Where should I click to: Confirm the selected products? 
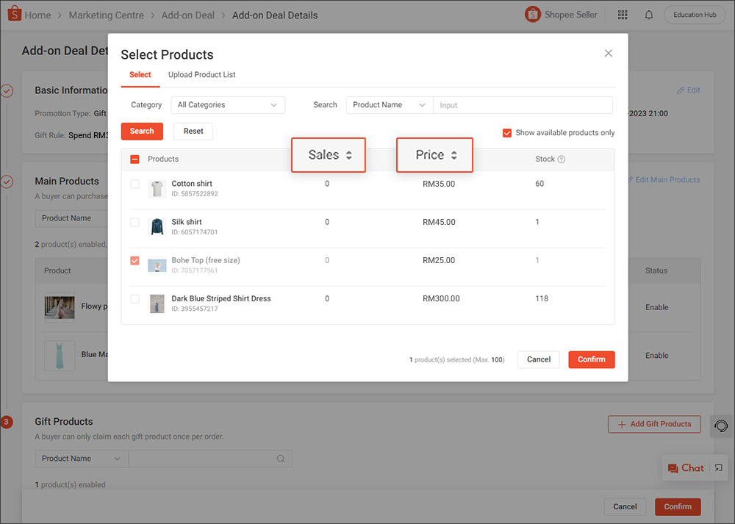click(591, 359)
